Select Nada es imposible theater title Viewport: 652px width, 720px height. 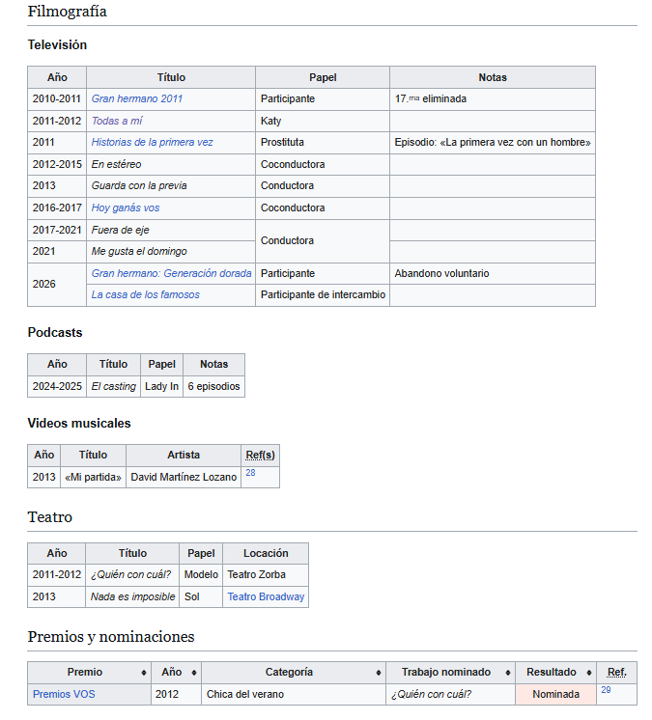click(132, 596)
